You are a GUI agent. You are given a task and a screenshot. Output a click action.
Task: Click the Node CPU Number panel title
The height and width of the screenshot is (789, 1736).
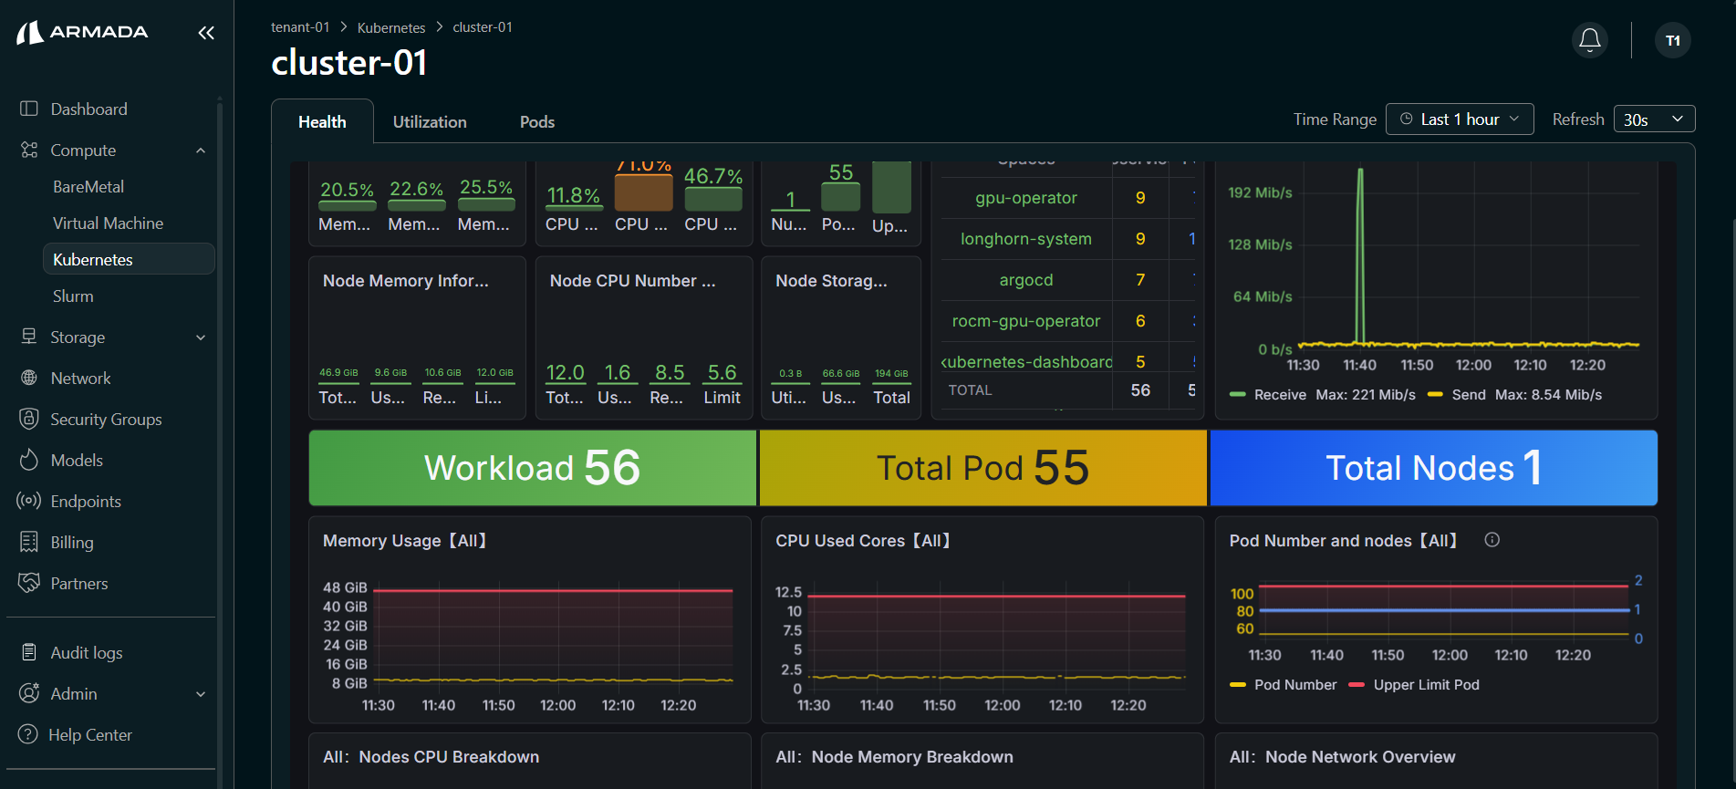(x=632, y=281)
